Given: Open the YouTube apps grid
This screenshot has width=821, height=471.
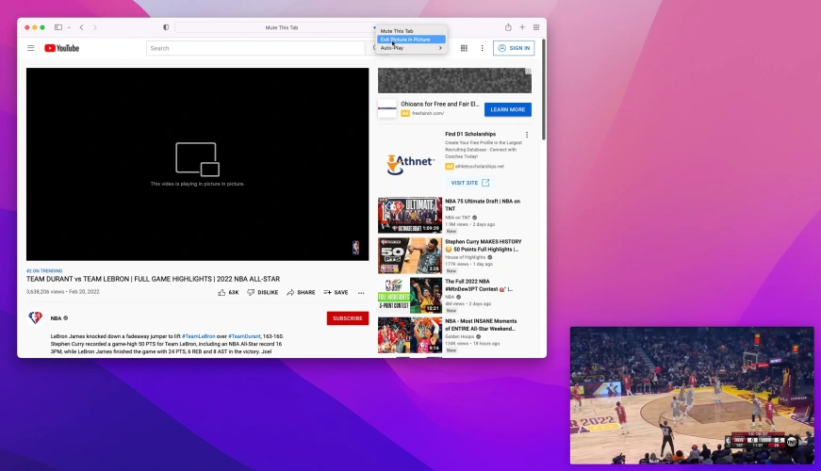Looking at the screenshot, I should (x=462, y=48).
